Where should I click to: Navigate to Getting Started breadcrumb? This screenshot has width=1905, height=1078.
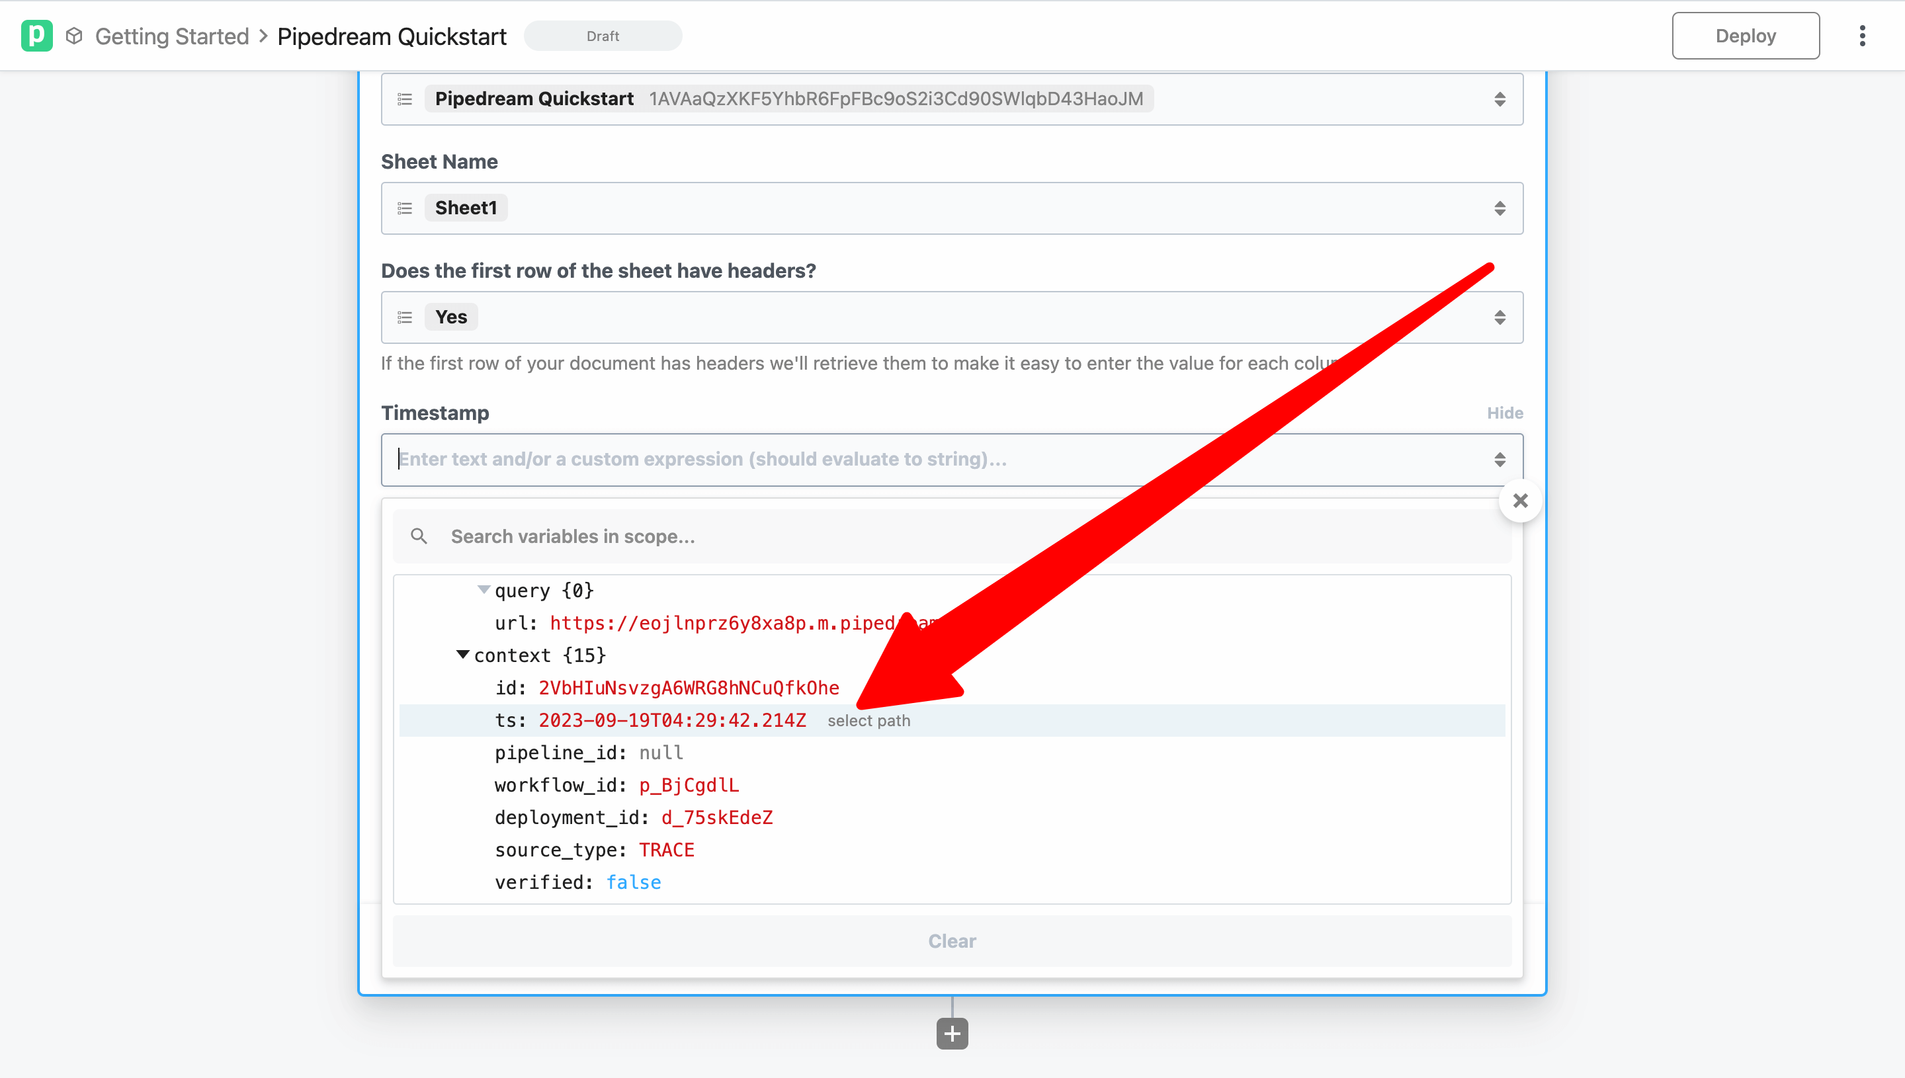tap(172, 35)
